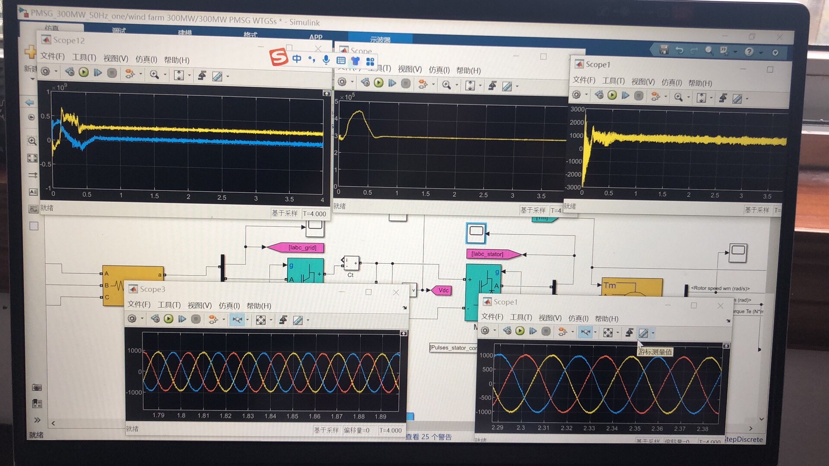This screenshot has width=829, height=466.
Task: Click 查看 25 个警告 link
Action: 428,437
